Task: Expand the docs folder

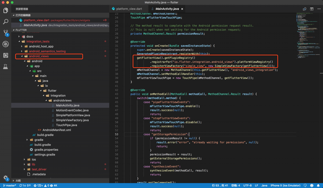Action: point(30,36)
